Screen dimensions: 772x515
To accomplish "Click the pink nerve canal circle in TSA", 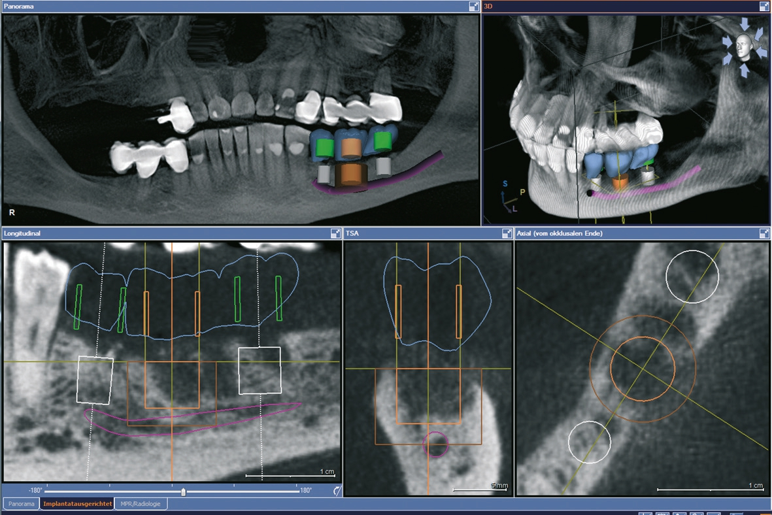I will point(435,444).
